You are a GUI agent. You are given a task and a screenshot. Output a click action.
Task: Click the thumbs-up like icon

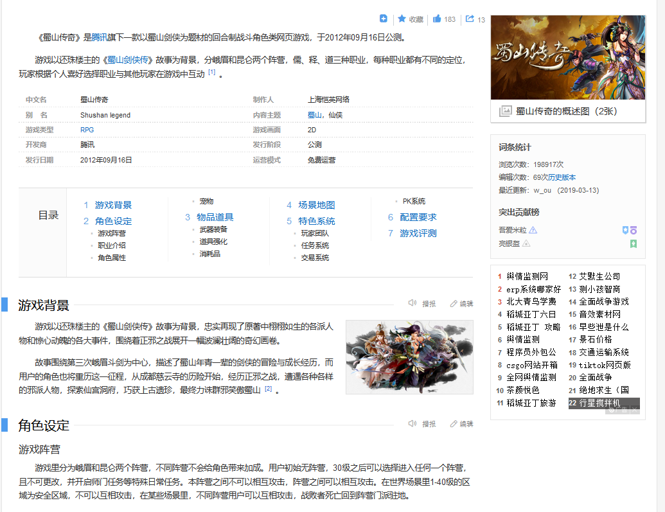437,19
